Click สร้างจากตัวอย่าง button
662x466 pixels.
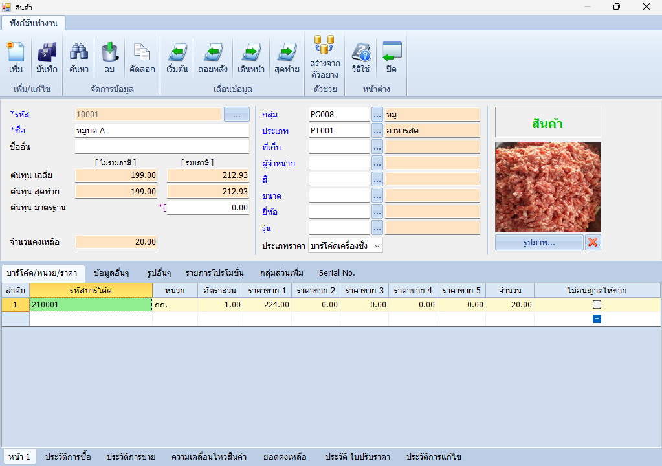pyautogui.click(x=325, y=58)
